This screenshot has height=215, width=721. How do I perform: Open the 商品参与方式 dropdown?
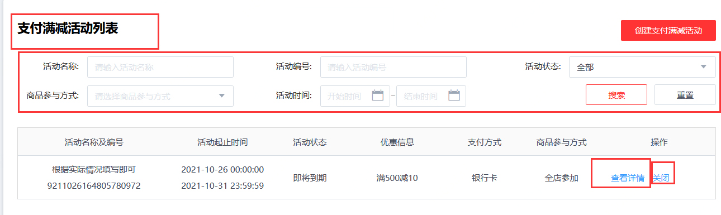(x=160, y=96)
